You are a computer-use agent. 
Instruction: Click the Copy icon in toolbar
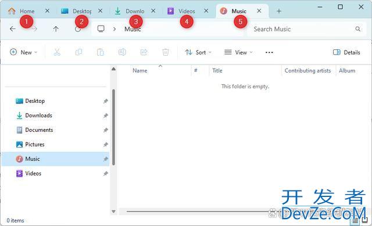pyautogui.click(x=79, y=52)
